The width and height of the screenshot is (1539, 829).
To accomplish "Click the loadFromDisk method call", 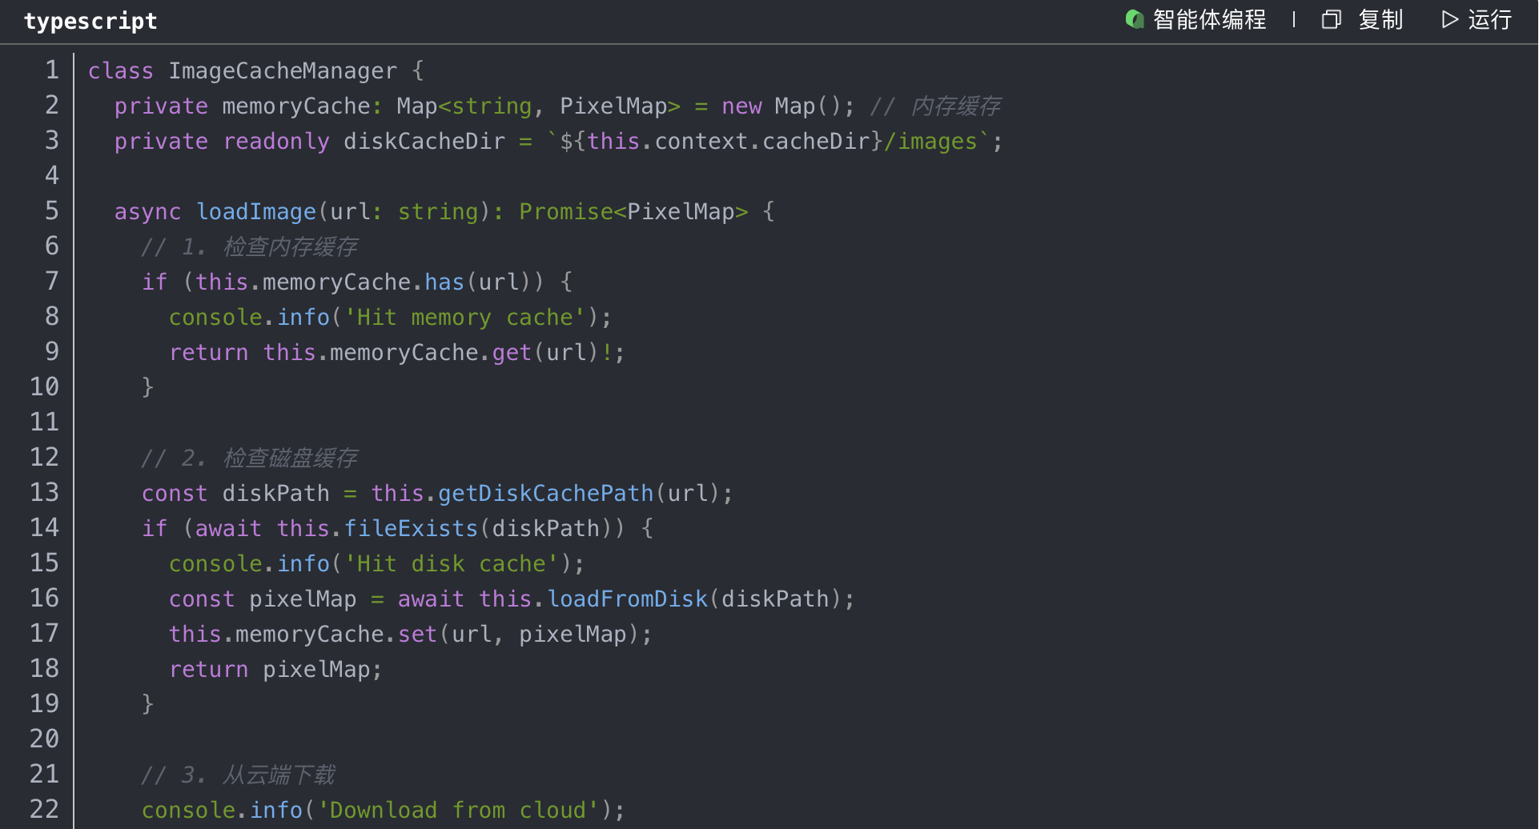I will tap(628, 599).
